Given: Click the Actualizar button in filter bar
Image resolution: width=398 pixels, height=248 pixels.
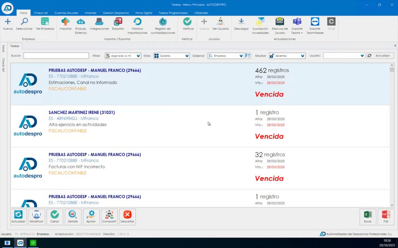Looking at the screenshot, I should pos(380,56).
